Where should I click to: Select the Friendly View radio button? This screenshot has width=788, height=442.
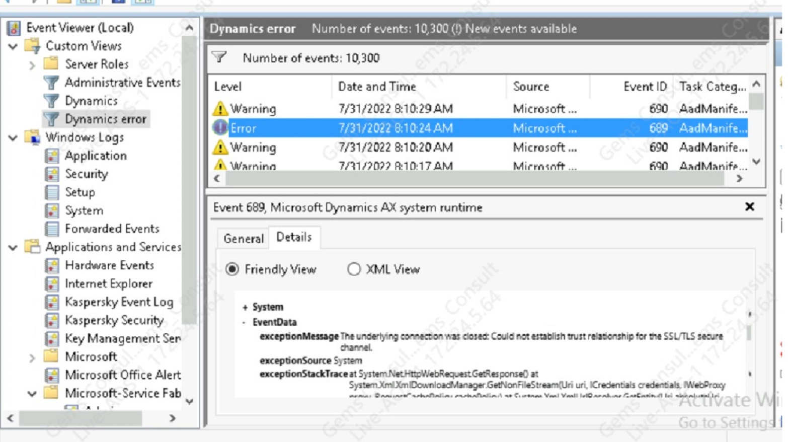232,269
